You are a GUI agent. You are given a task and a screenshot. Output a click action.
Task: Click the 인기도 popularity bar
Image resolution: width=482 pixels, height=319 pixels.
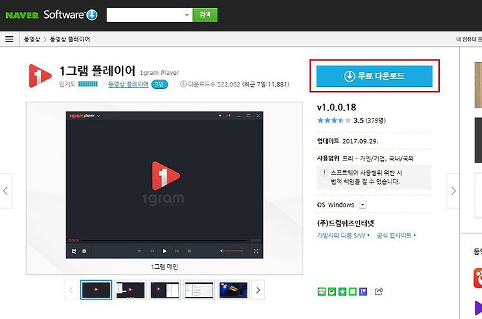coord(88,84)
